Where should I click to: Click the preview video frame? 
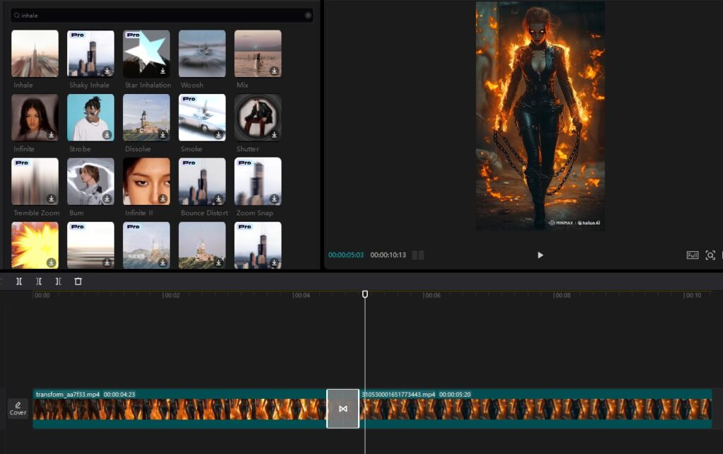pos(540,117)
